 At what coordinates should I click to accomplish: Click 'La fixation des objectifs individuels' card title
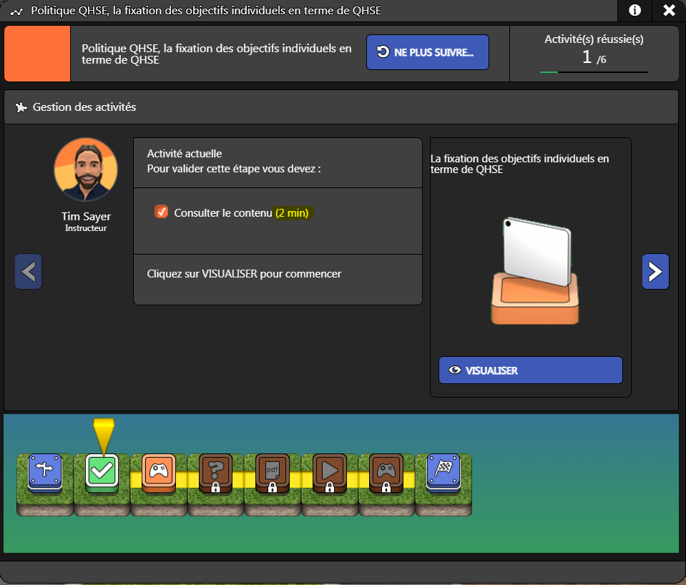click(x=519, y=164)
